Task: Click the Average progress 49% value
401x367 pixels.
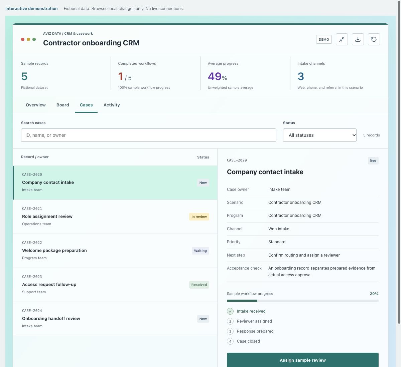Action: pos(218,77)
